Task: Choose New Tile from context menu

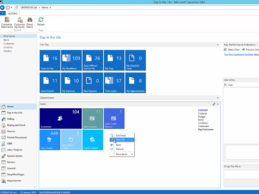Action: pyautogui.click(x=122, y=140)
